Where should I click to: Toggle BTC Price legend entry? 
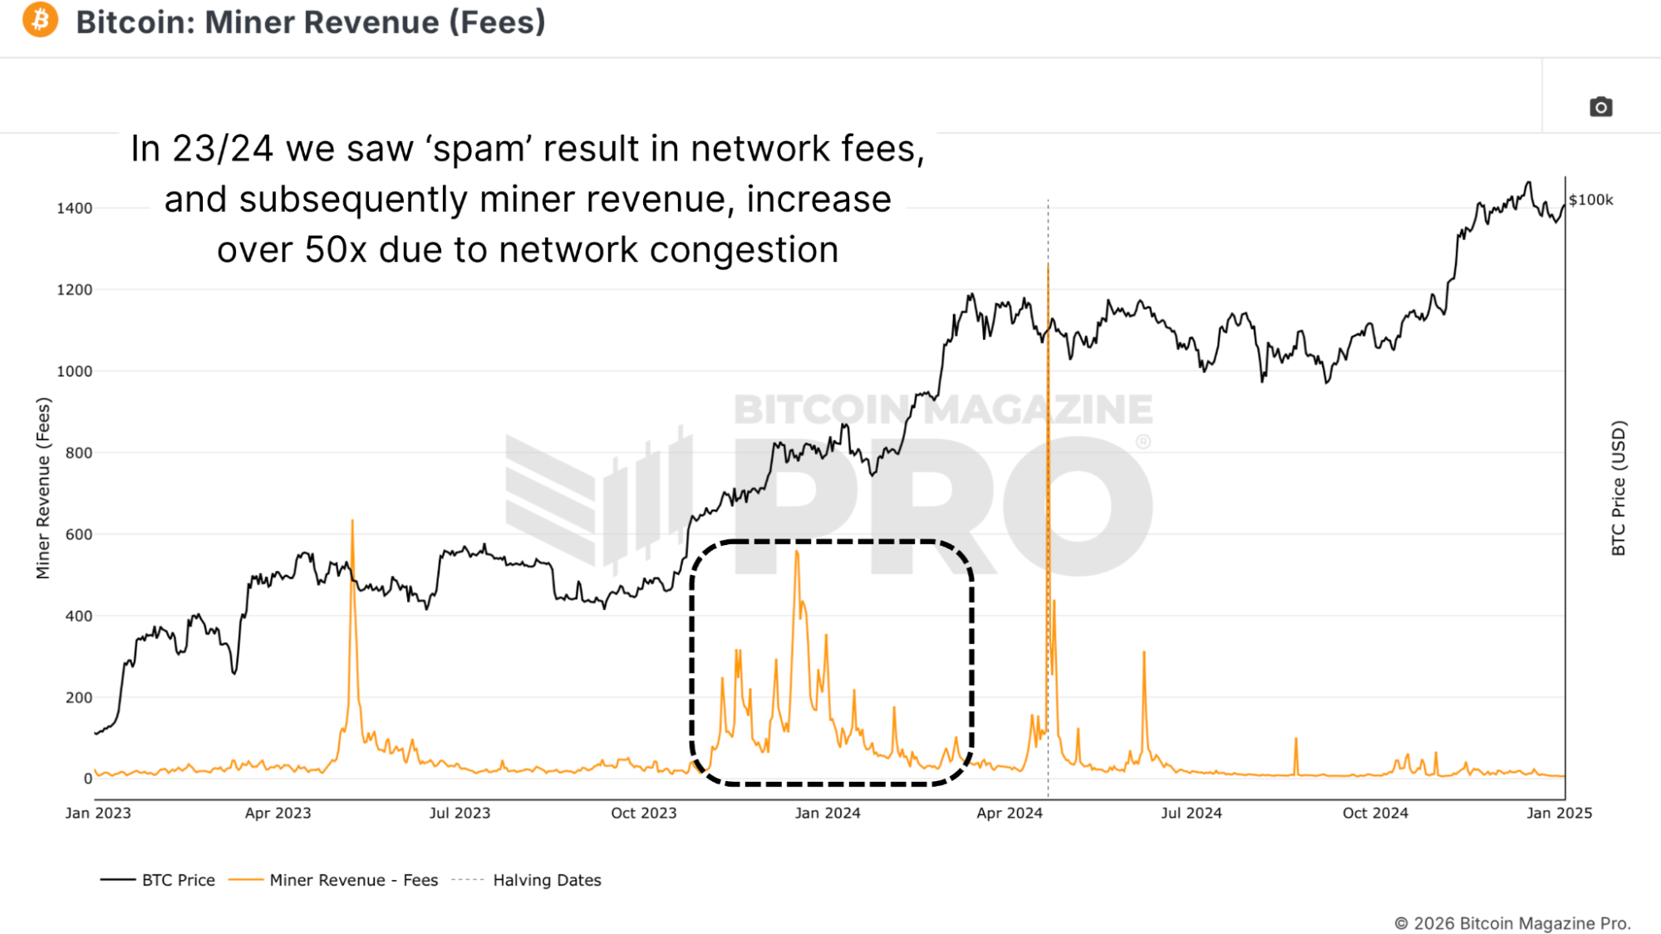coord(178,880)
